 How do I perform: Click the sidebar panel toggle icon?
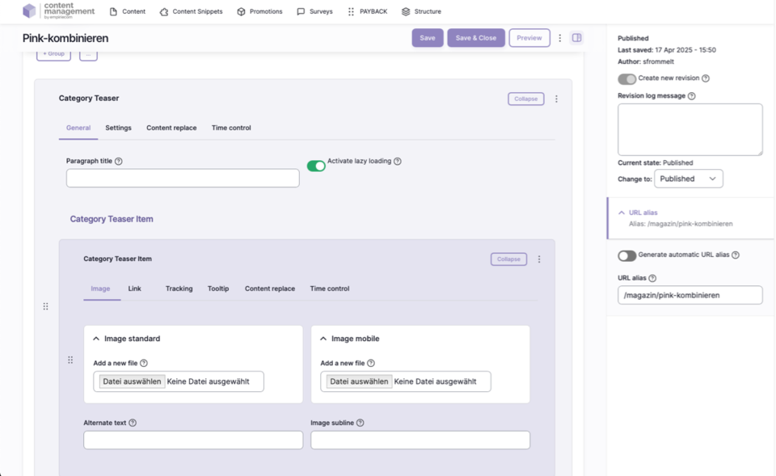pyautogui.click(x=576, y=38)
